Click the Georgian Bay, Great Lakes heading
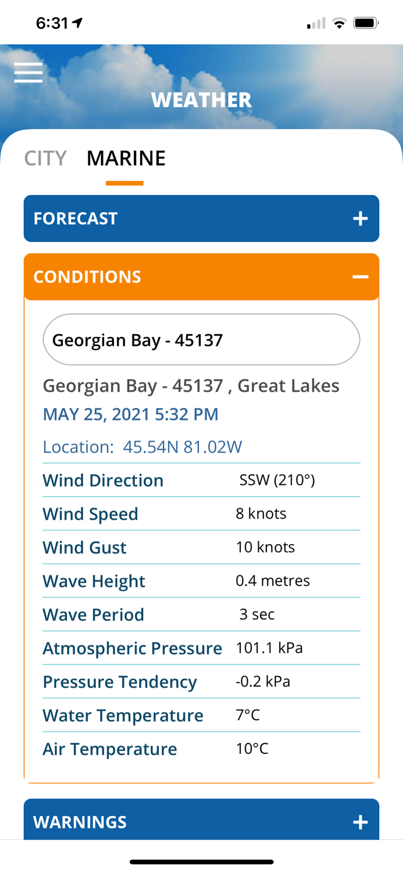 click(x=191, y=385)
